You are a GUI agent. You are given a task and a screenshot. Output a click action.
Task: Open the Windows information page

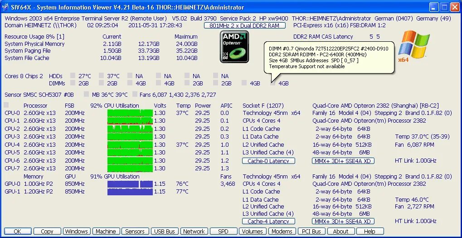pyautogui.click(x=76, y=232)
